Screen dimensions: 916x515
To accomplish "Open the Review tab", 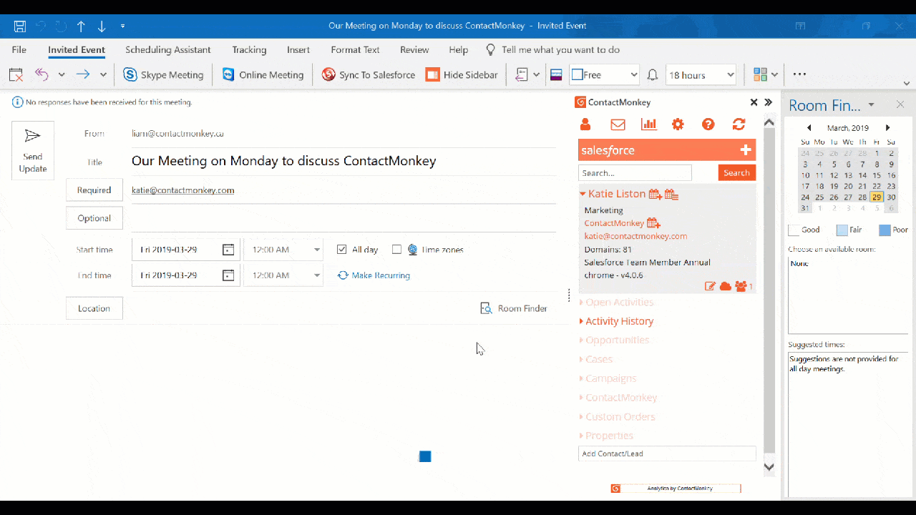I will [414, 50].
